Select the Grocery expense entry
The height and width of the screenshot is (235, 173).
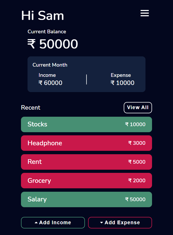point(87,181)
